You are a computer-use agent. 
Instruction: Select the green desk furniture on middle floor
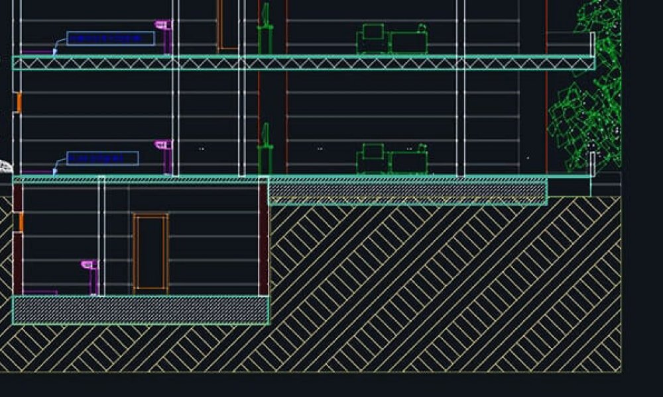point(392,159)
